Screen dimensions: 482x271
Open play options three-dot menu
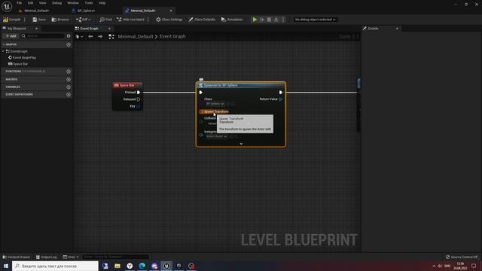283,20
